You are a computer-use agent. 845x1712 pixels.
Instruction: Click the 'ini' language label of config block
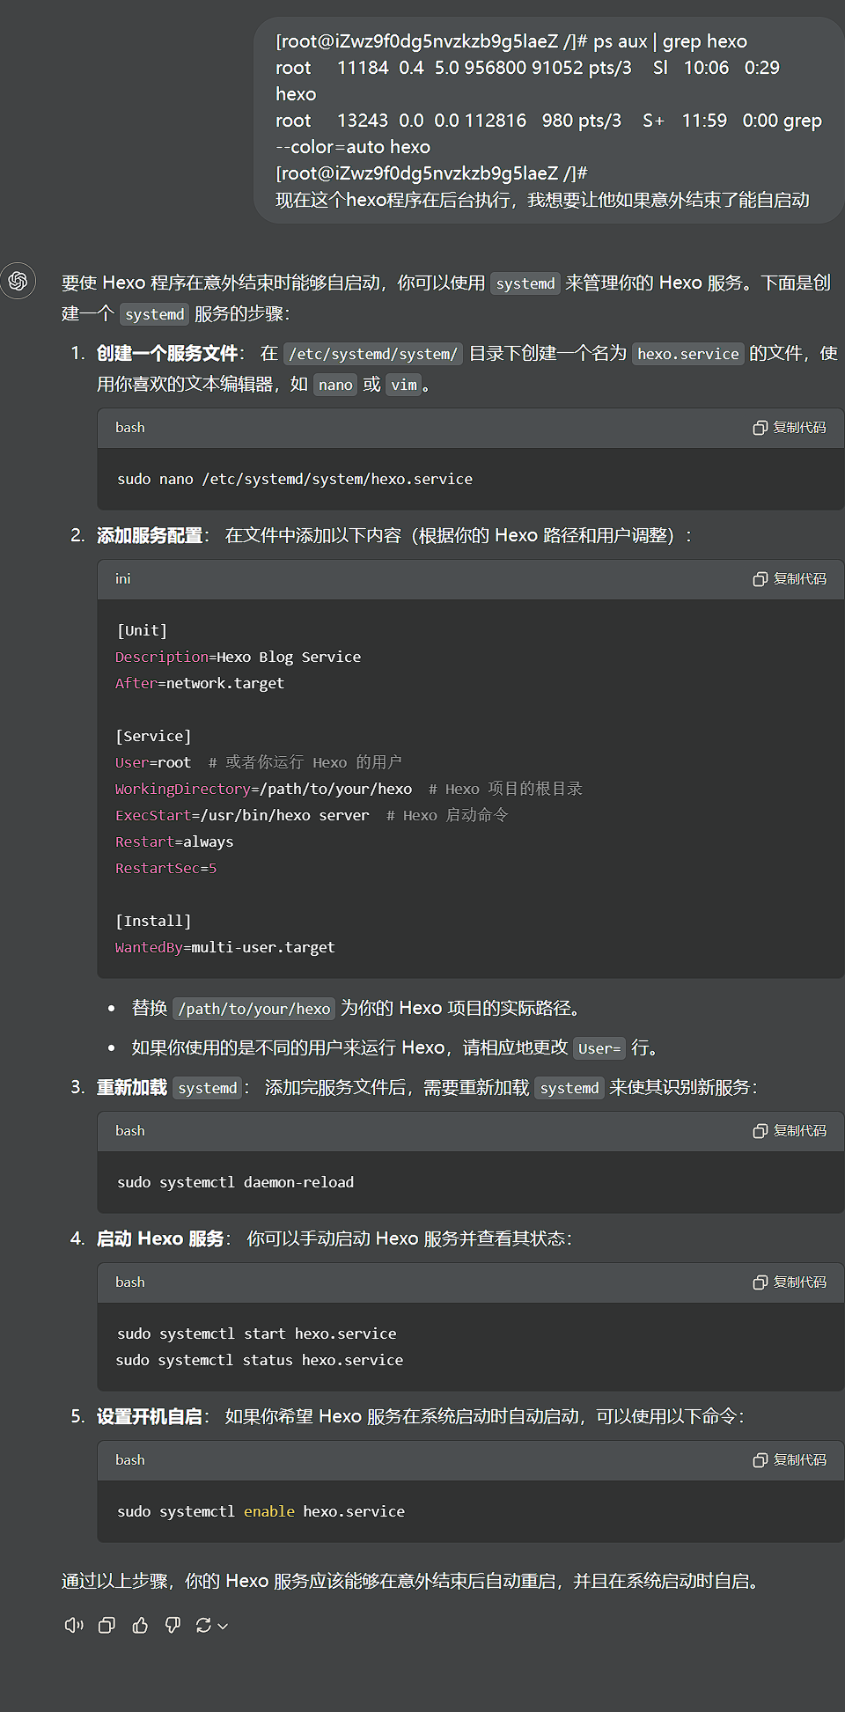(x=122, y=578)
